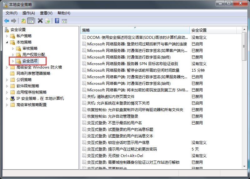The height and width of the screenshot is (179, 250).
Task: Open the 文件(F) menu
Action: [x=12, y=13]
